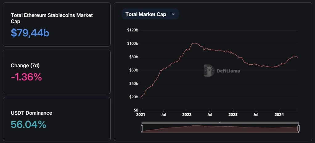The width and height of the screenshot is (315, 143).
Task: Click the 2023 label on the time axis
Action: (233, 115)
